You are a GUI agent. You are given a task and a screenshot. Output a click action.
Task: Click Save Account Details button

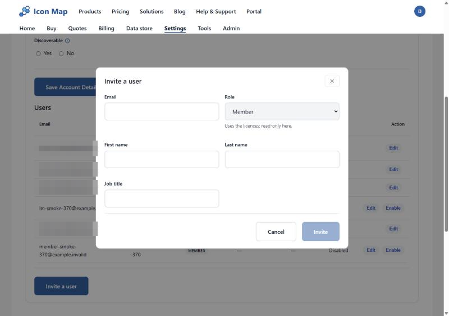point(65,87)
